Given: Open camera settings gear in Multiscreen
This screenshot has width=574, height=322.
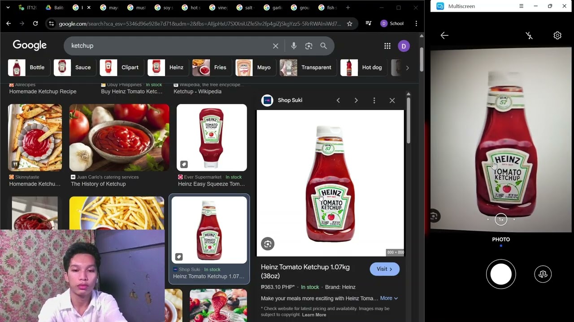Looking at the screenshot, I should (x=557, y=35).
